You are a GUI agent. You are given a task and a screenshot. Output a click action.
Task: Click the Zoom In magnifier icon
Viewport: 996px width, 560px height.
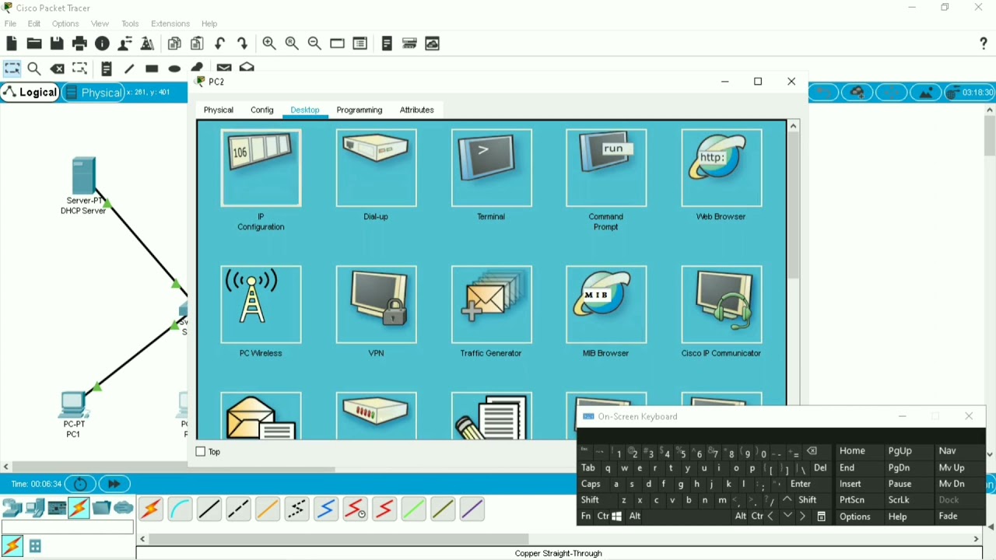[269, 44]
